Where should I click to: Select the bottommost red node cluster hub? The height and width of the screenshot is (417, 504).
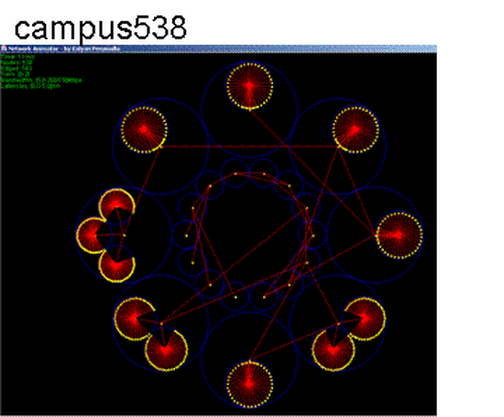(x=250, y=384)
